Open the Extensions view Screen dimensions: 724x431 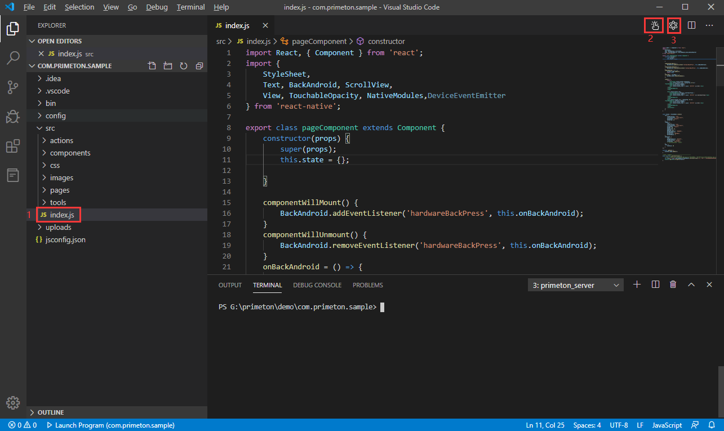[x=13, y=146]
